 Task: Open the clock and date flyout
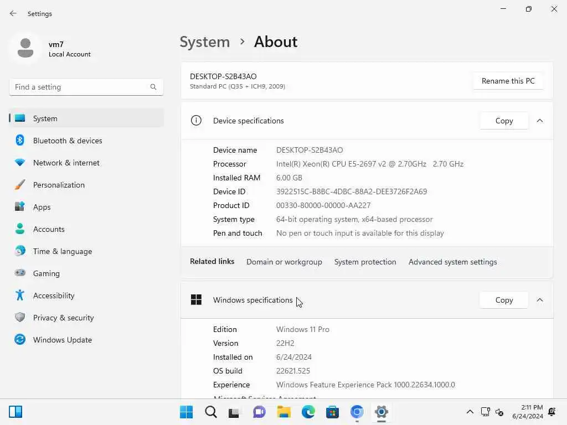point(528,412)
